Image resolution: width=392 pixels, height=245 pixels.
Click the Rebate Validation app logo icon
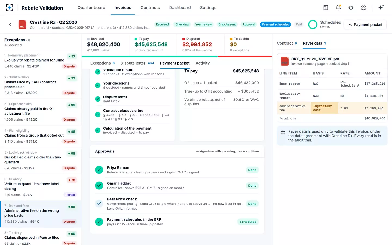10,8
